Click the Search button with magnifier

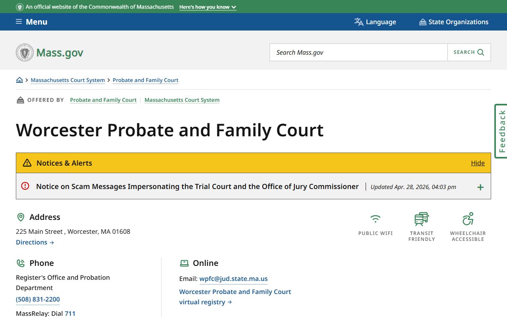[x=469, y=52]
